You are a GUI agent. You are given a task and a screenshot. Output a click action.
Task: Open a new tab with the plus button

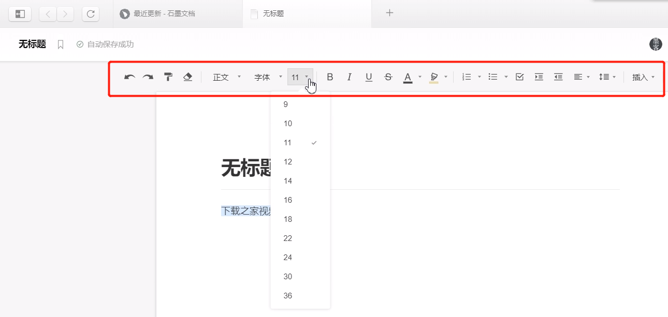pos(389,12)
